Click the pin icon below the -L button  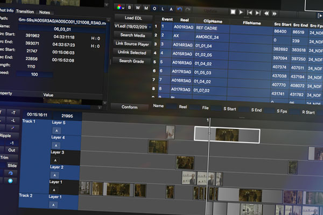pyautogui.click(x=12, y=128)
